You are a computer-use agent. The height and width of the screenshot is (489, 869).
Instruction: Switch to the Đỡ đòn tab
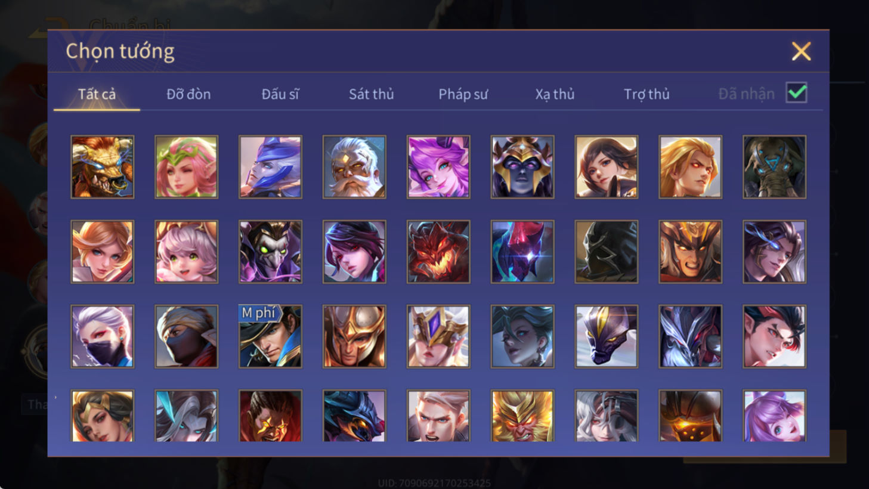pyautogui.click(x=188, y=94)
